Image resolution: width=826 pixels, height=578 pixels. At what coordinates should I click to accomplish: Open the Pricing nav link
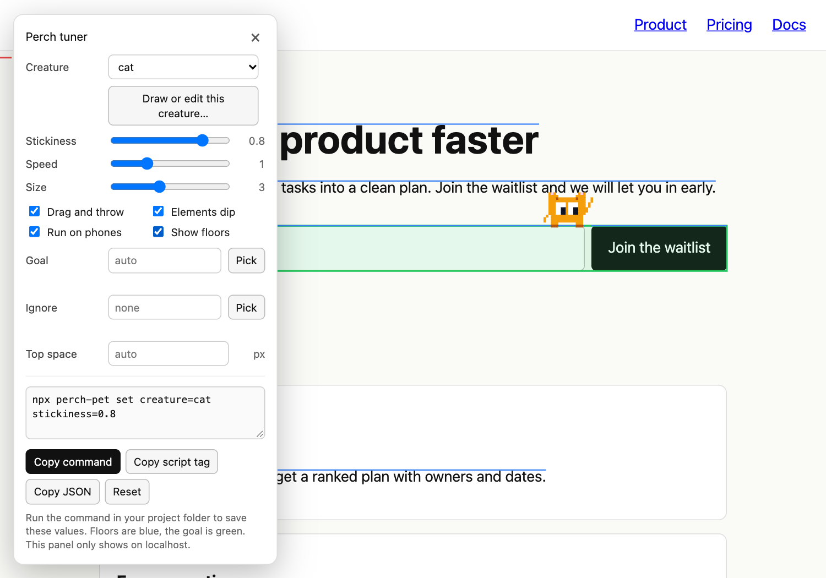729,25
